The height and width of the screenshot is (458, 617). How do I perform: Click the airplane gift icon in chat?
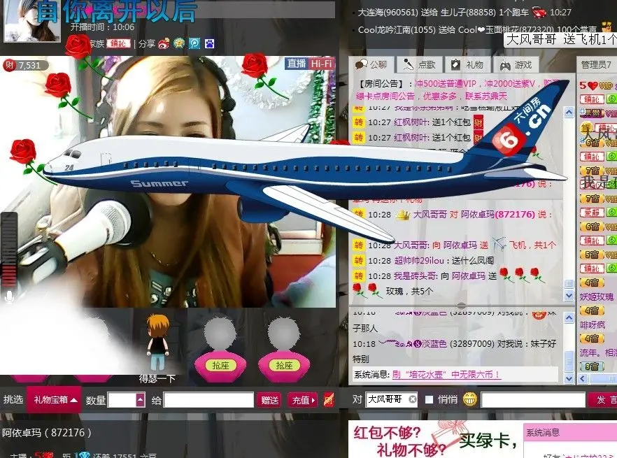(x=499, y=245)
